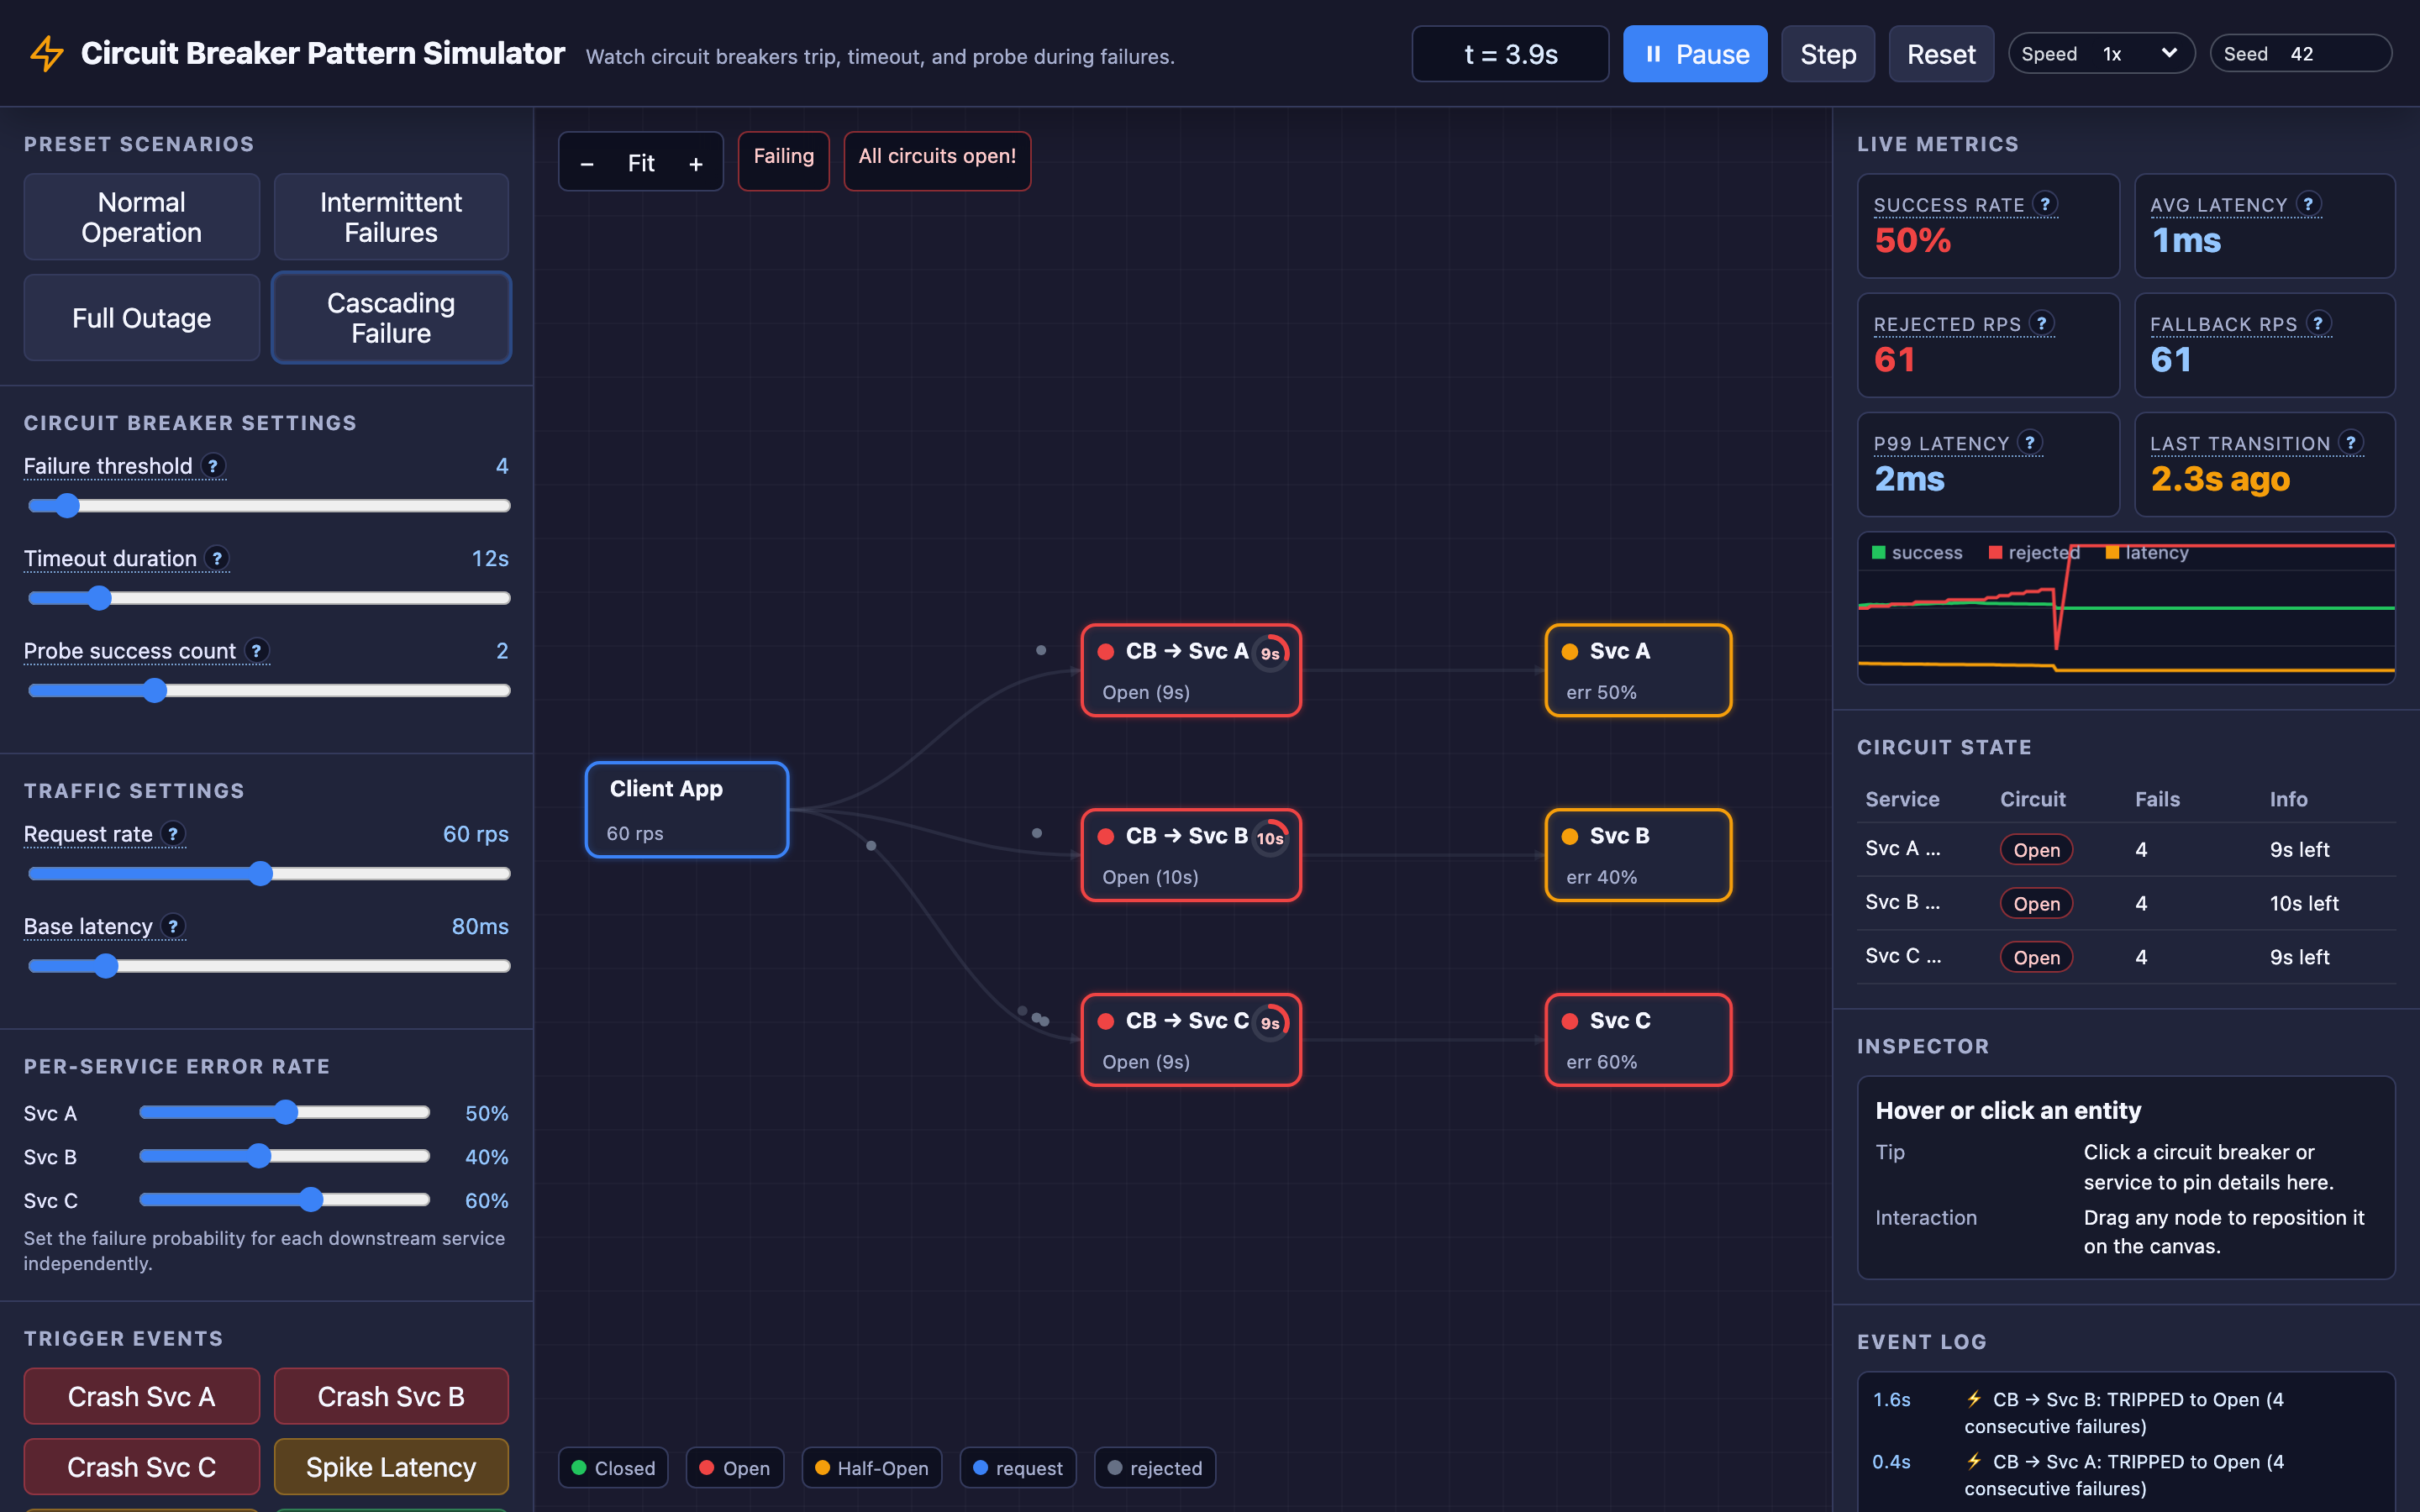
Task: Click the P99 Latency help icon
Action: [2030, 442]
